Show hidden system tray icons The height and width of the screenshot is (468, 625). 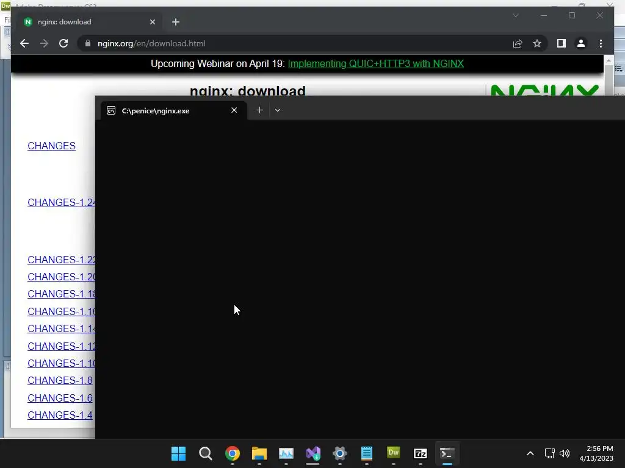(x=530, y=453)
